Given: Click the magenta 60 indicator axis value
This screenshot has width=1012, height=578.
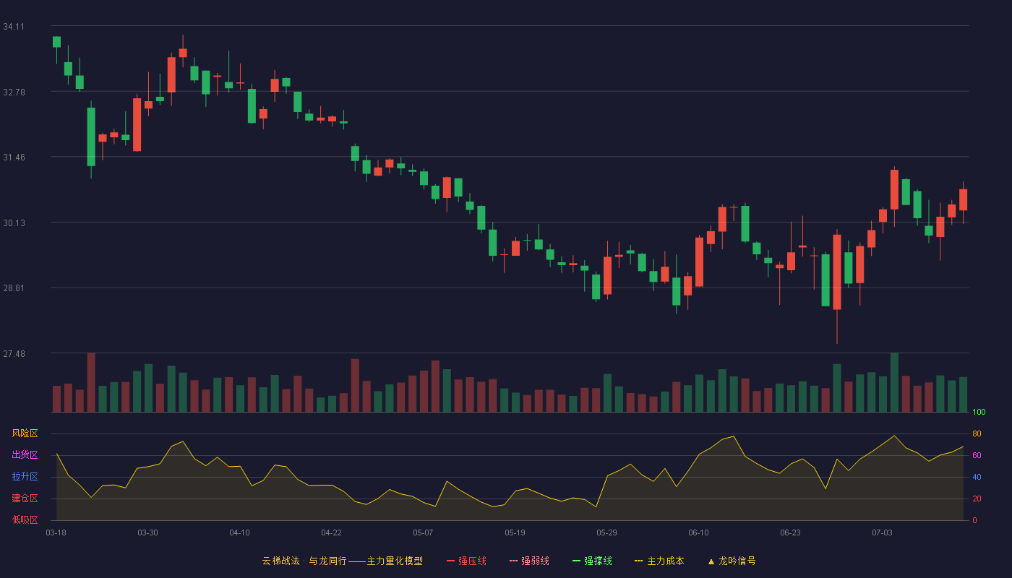Looking at the screenshot, I should click(977, 455).
